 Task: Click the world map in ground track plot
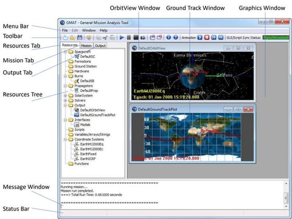point(192,137)
